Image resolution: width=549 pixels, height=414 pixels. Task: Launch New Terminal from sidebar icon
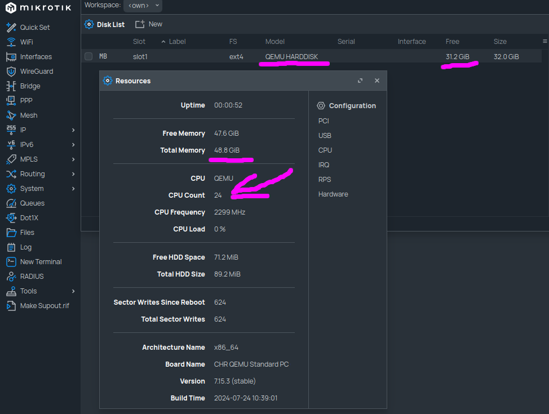click(11, 262)
